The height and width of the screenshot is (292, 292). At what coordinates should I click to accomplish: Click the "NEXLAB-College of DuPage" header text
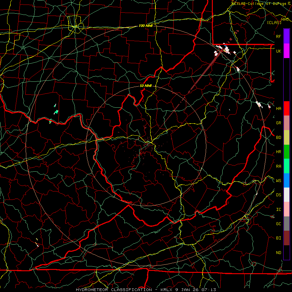coord(260,4)
